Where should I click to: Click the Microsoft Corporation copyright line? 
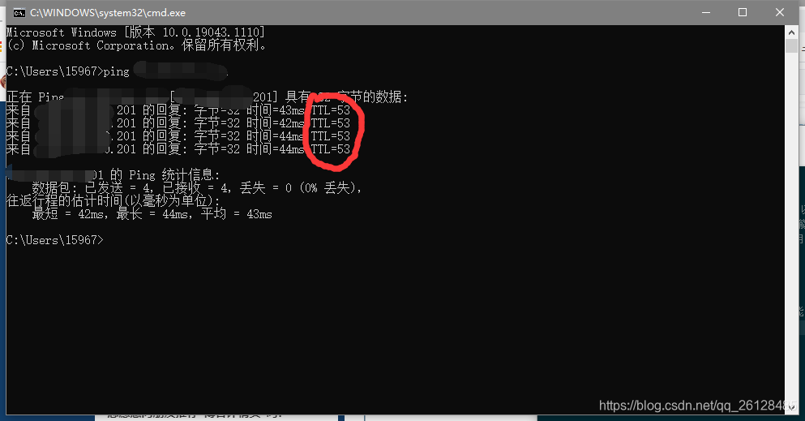coord(136,45)
